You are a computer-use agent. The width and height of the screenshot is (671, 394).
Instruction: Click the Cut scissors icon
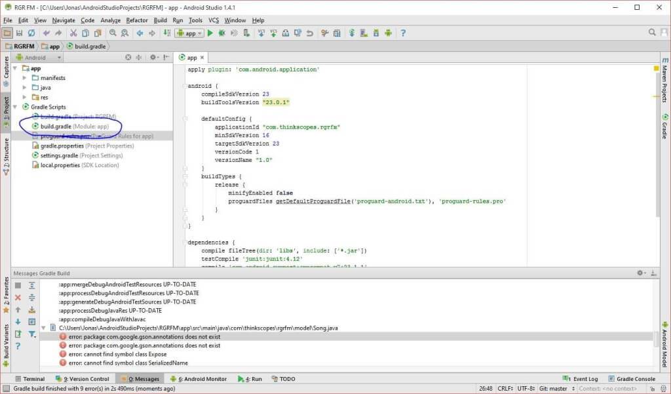[73, 33]
